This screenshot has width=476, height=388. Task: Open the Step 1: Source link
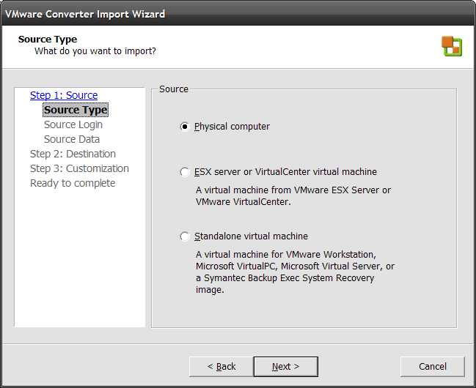(64, 95)
